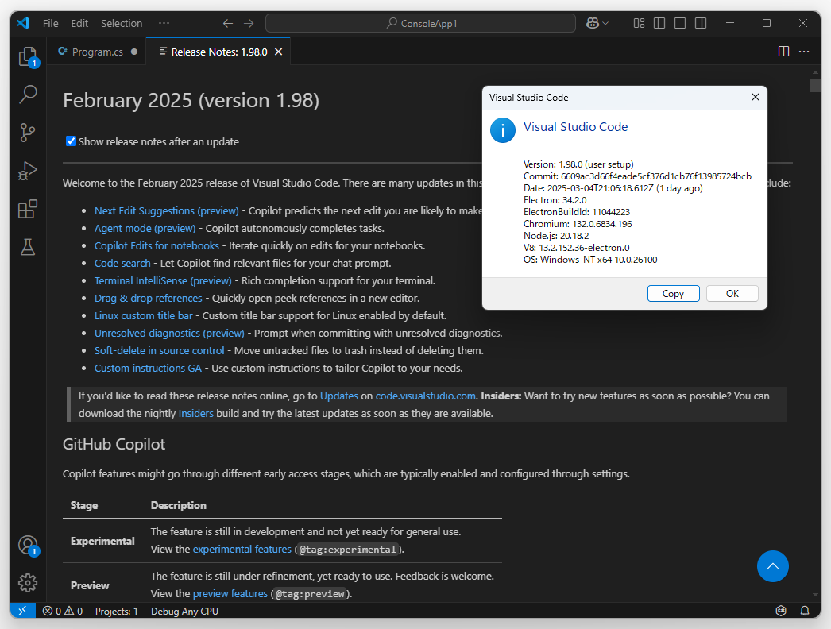
Task: Open the notifications bell in the status bar
Action: point(804,611)
